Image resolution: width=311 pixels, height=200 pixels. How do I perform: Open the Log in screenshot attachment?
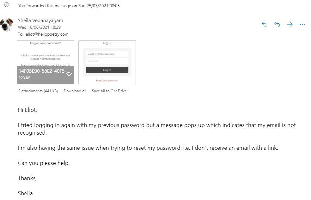pos(107,62)
